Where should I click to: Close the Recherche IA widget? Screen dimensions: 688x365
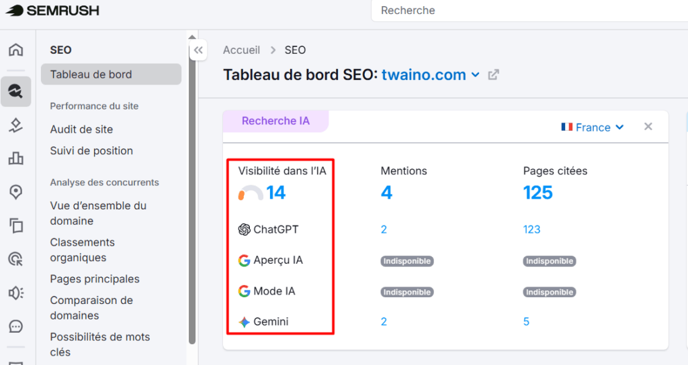coord(648,127)
